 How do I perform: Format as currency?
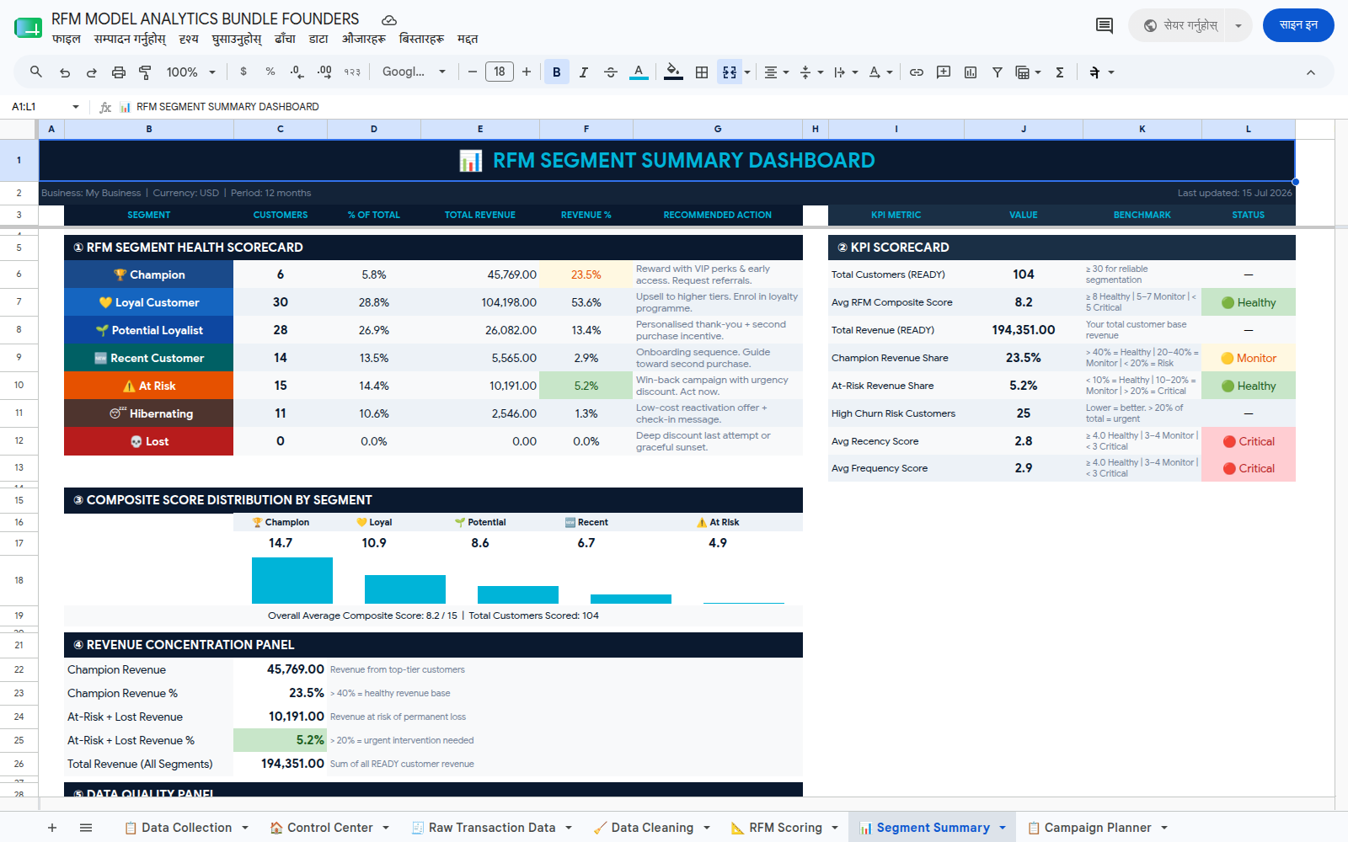tap(243, 72)
